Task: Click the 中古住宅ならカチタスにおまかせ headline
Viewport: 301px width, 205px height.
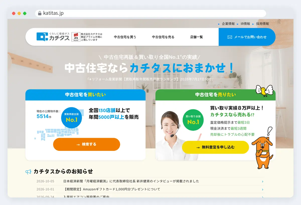Action: [149, 68]
